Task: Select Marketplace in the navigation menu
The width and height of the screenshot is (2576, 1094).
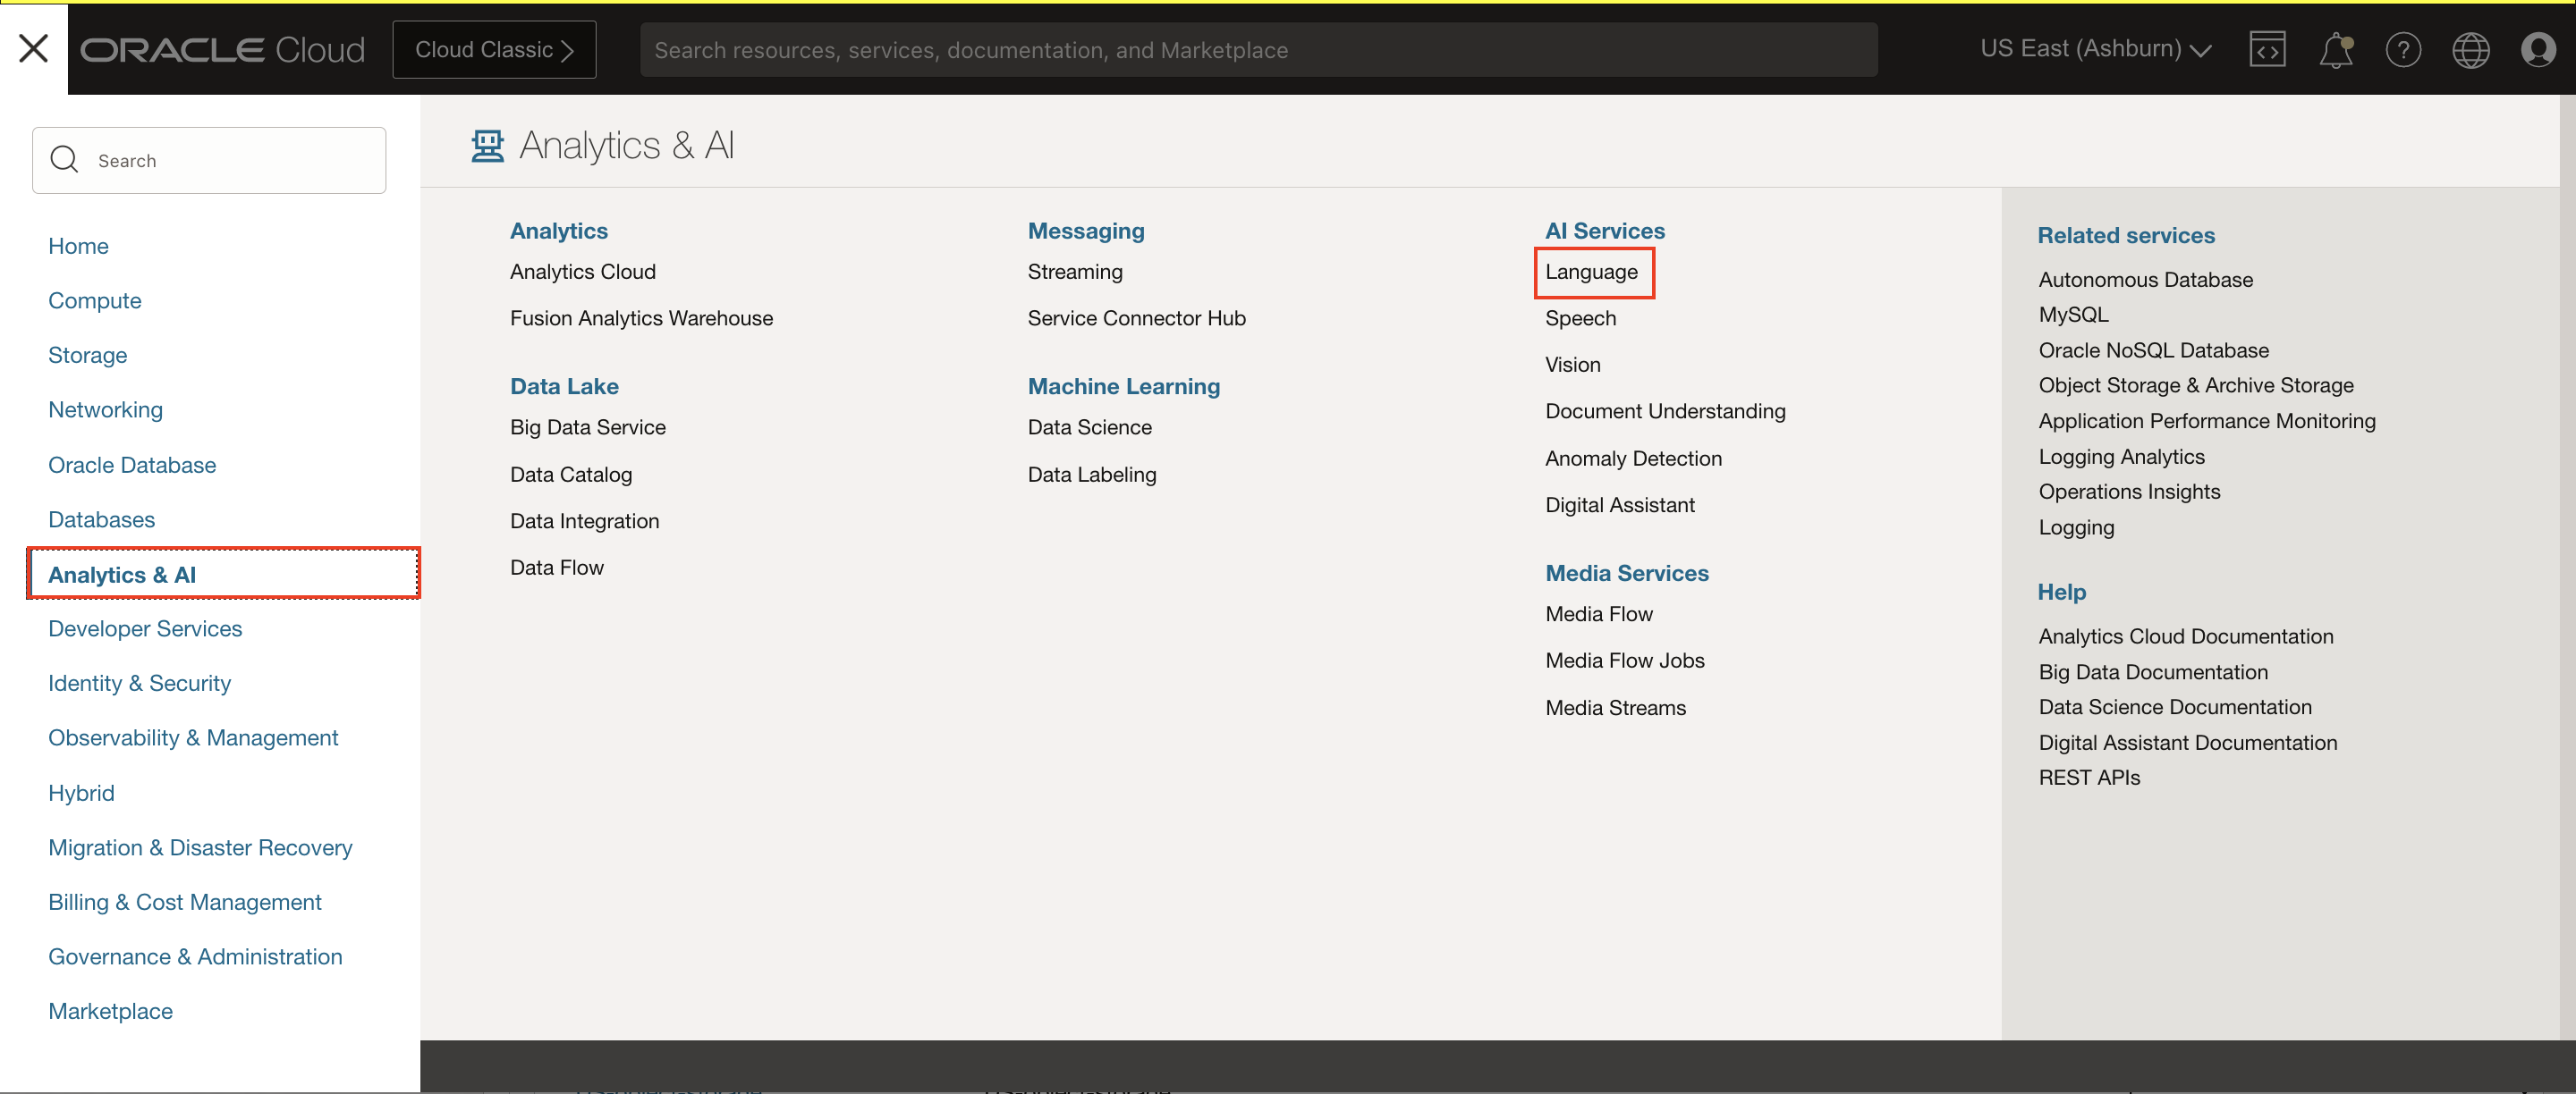Action: (110, 1011)
